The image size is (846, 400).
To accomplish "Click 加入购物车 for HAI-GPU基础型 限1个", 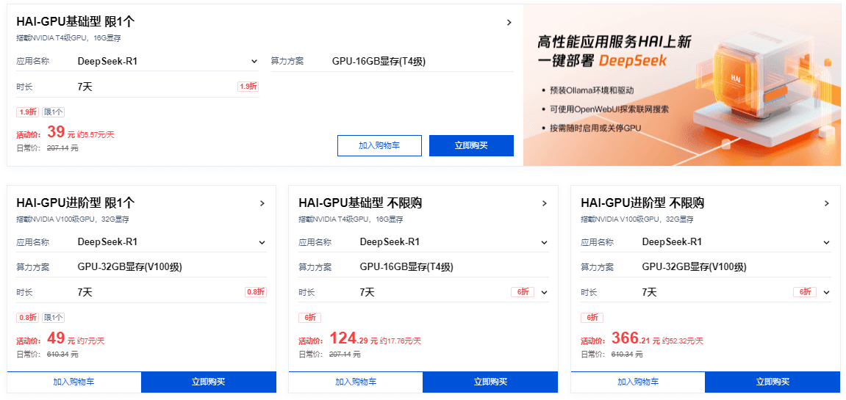I will pyautogui.click(x=380, y=145).
